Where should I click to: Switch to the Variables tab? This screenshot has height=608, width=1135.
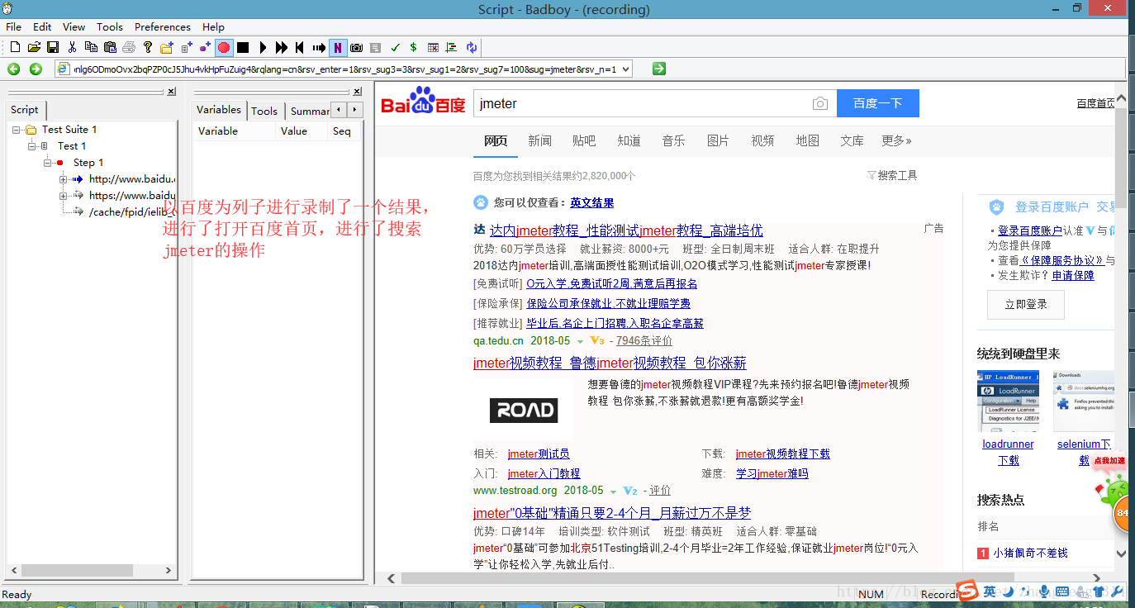click(x=219, y=109)
